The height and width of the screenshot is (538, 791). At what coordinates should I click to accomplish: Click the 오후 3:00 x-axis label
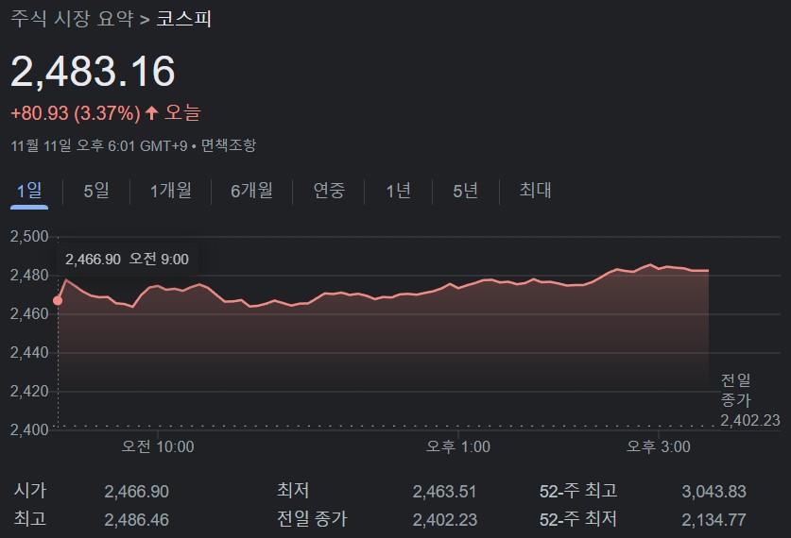[x=659, y=446]
